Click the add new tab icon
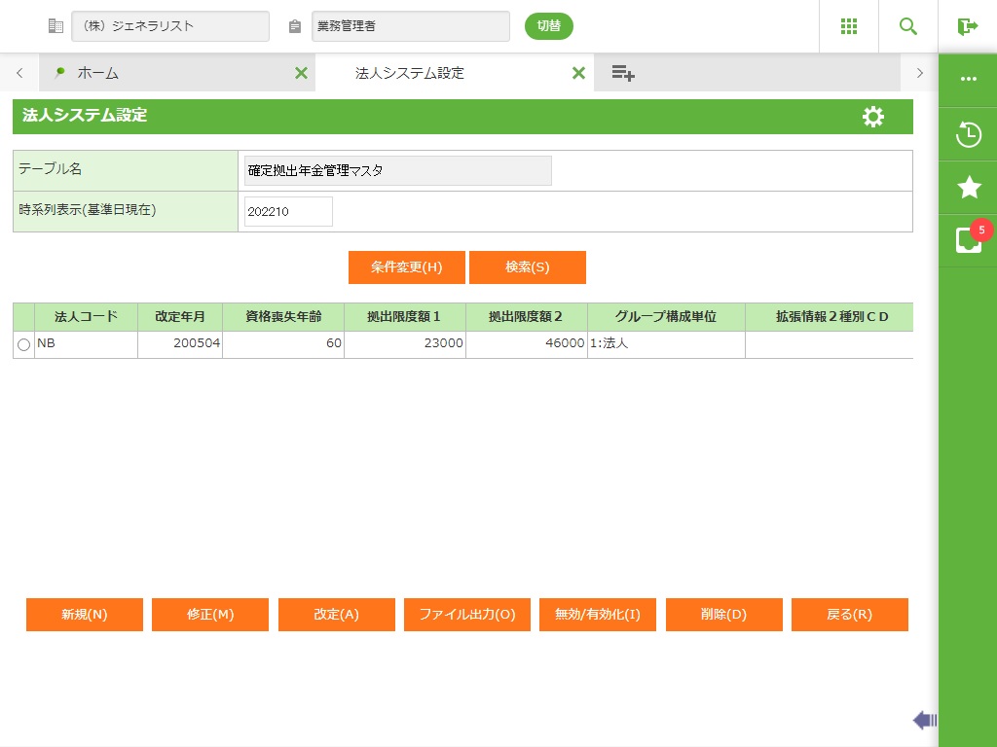 623,73
